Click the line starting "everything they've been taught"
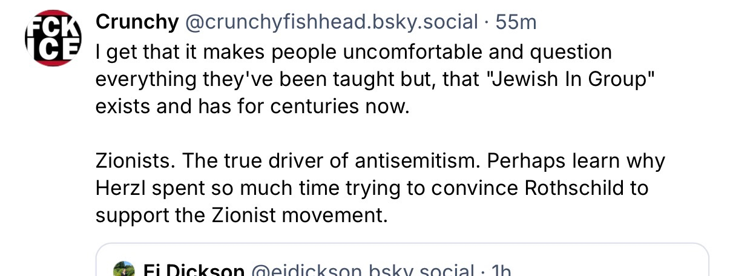 coord(375,79)
